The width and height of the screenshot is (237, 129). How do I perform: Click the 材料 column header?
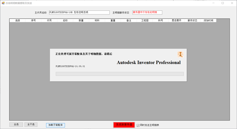click(97, 21)
